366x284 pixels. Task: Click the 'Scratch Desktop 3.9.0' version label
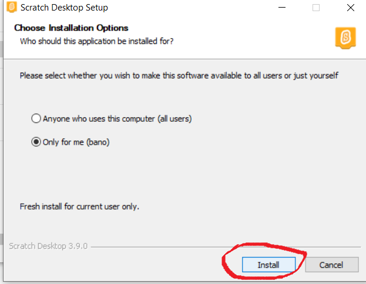coord(48,246)
